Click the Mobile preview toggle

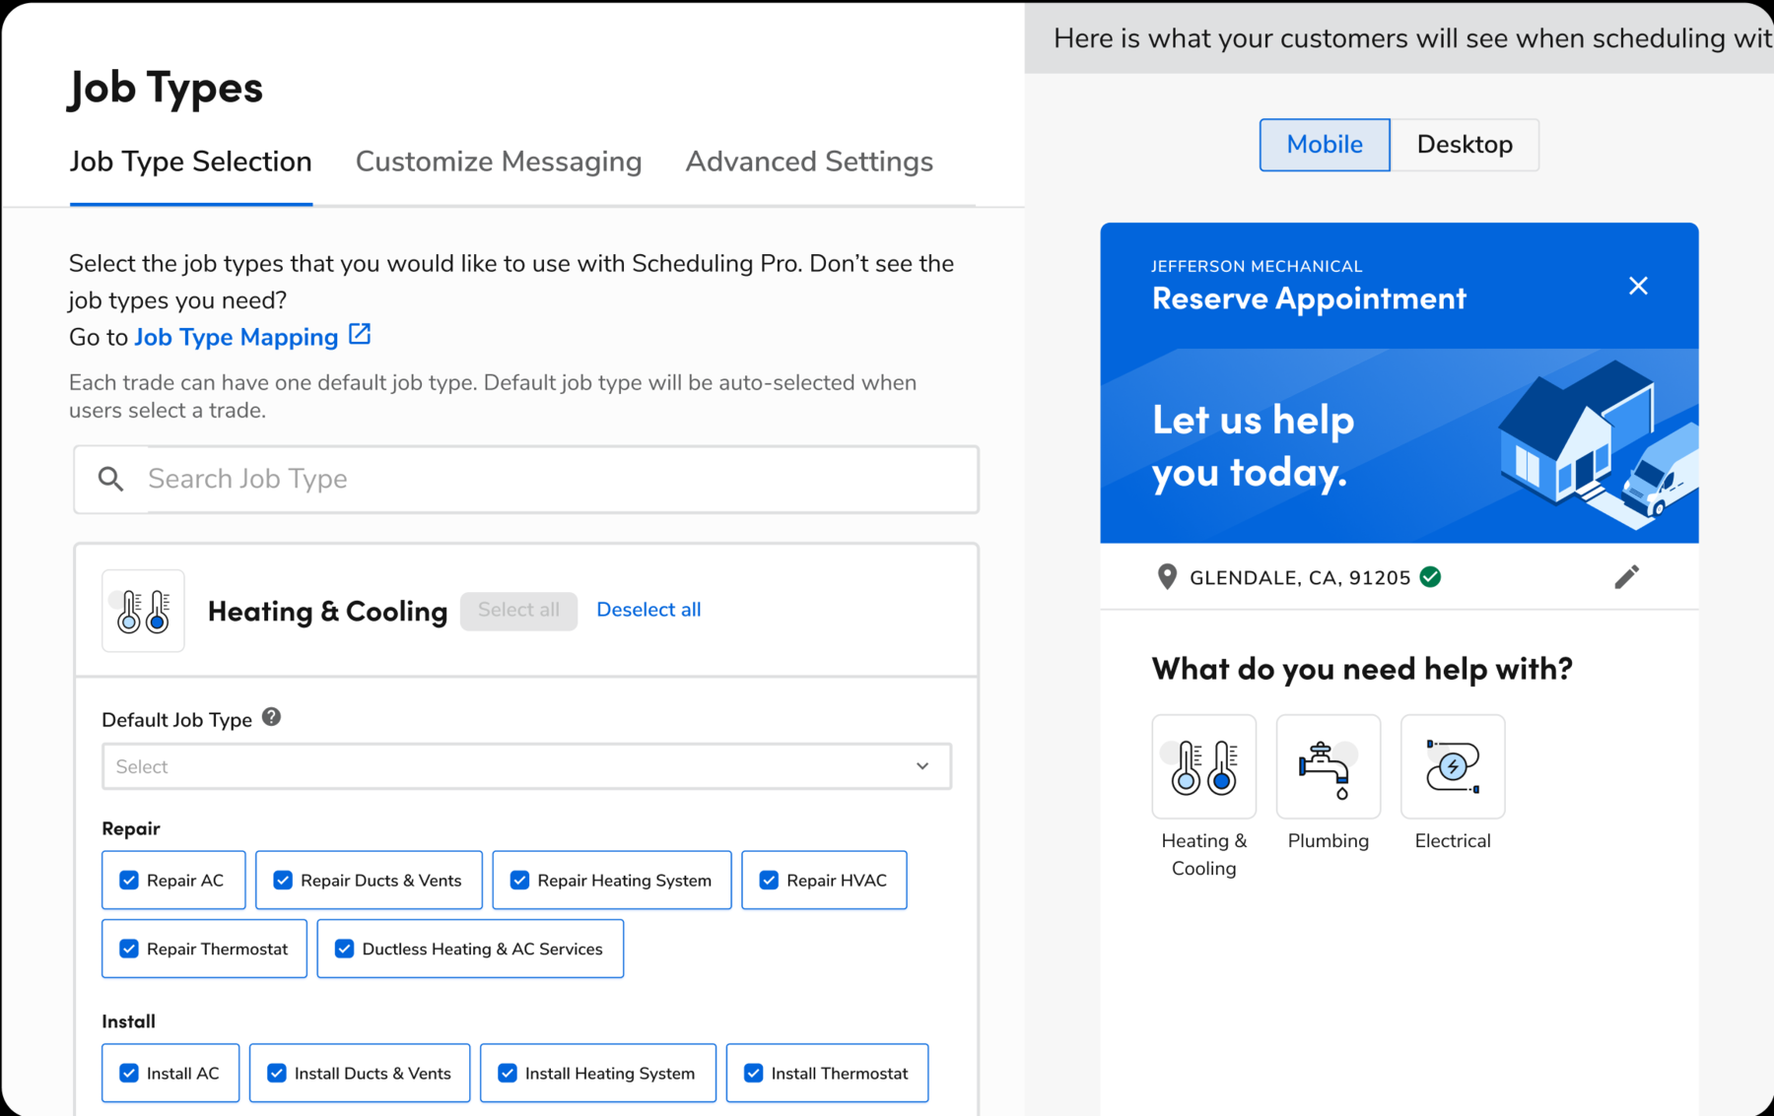tap(1324, 144)
